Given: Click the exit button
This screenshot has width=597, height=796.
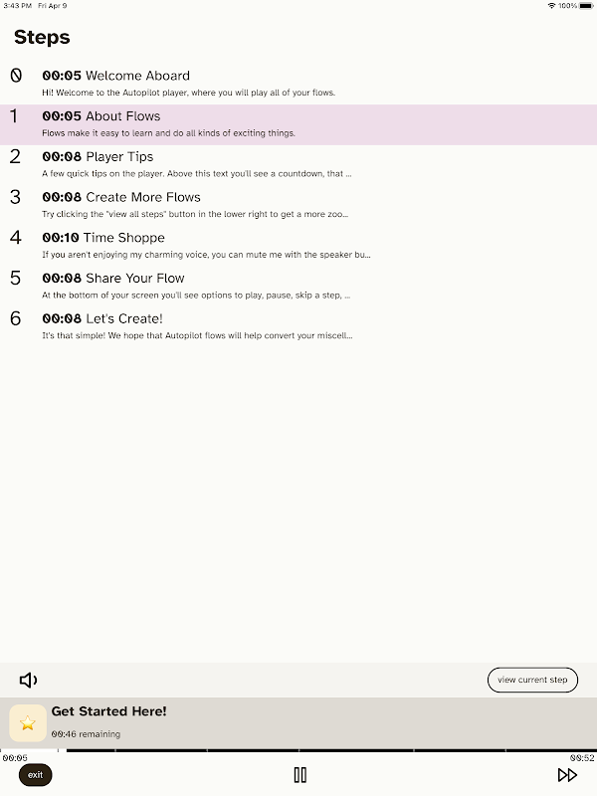Looking at the screenshot, I should 35,775.
